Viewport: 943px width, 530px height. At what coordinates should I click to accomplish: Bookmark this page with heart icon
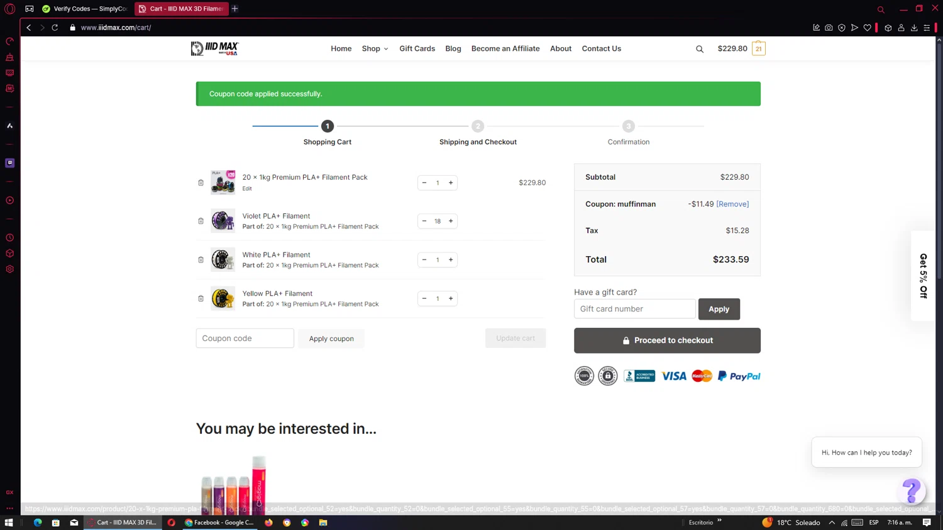click(x=868, y=28)
